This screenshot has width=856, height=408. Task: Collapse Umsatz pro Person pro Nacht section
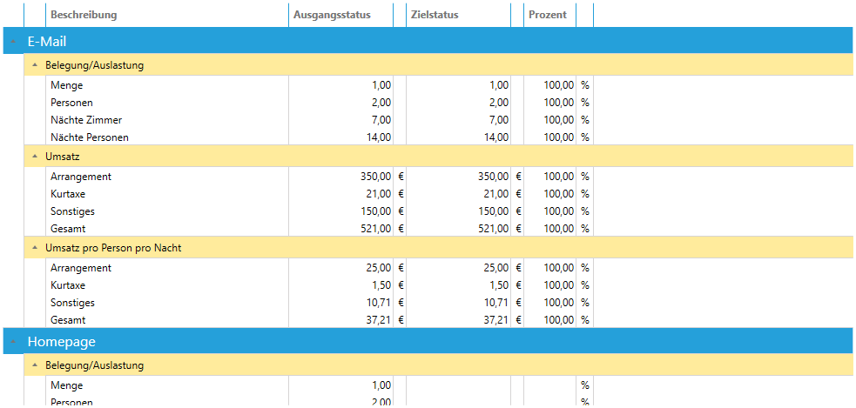click(35, 248)
